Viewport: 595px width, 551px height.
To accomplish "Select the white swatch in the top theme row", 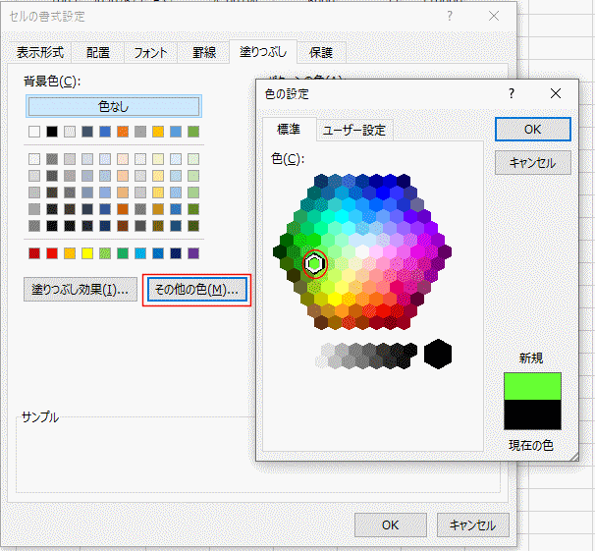I will coord(34,132).
